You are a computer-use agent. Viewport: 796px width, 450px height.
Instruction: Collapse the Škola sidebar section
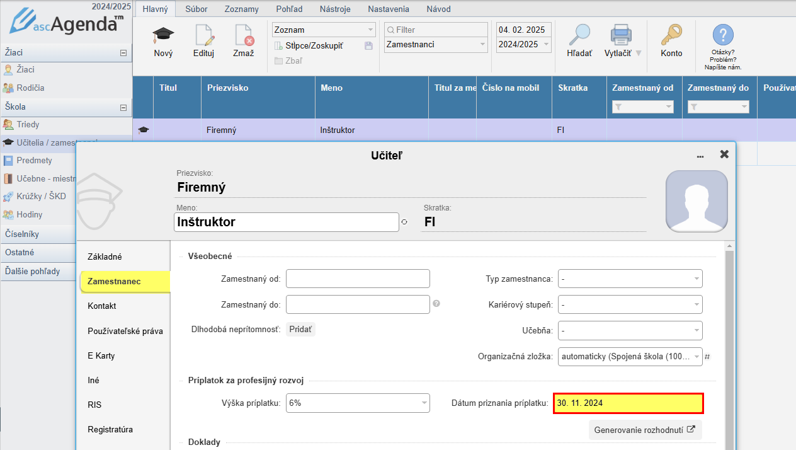123,108
